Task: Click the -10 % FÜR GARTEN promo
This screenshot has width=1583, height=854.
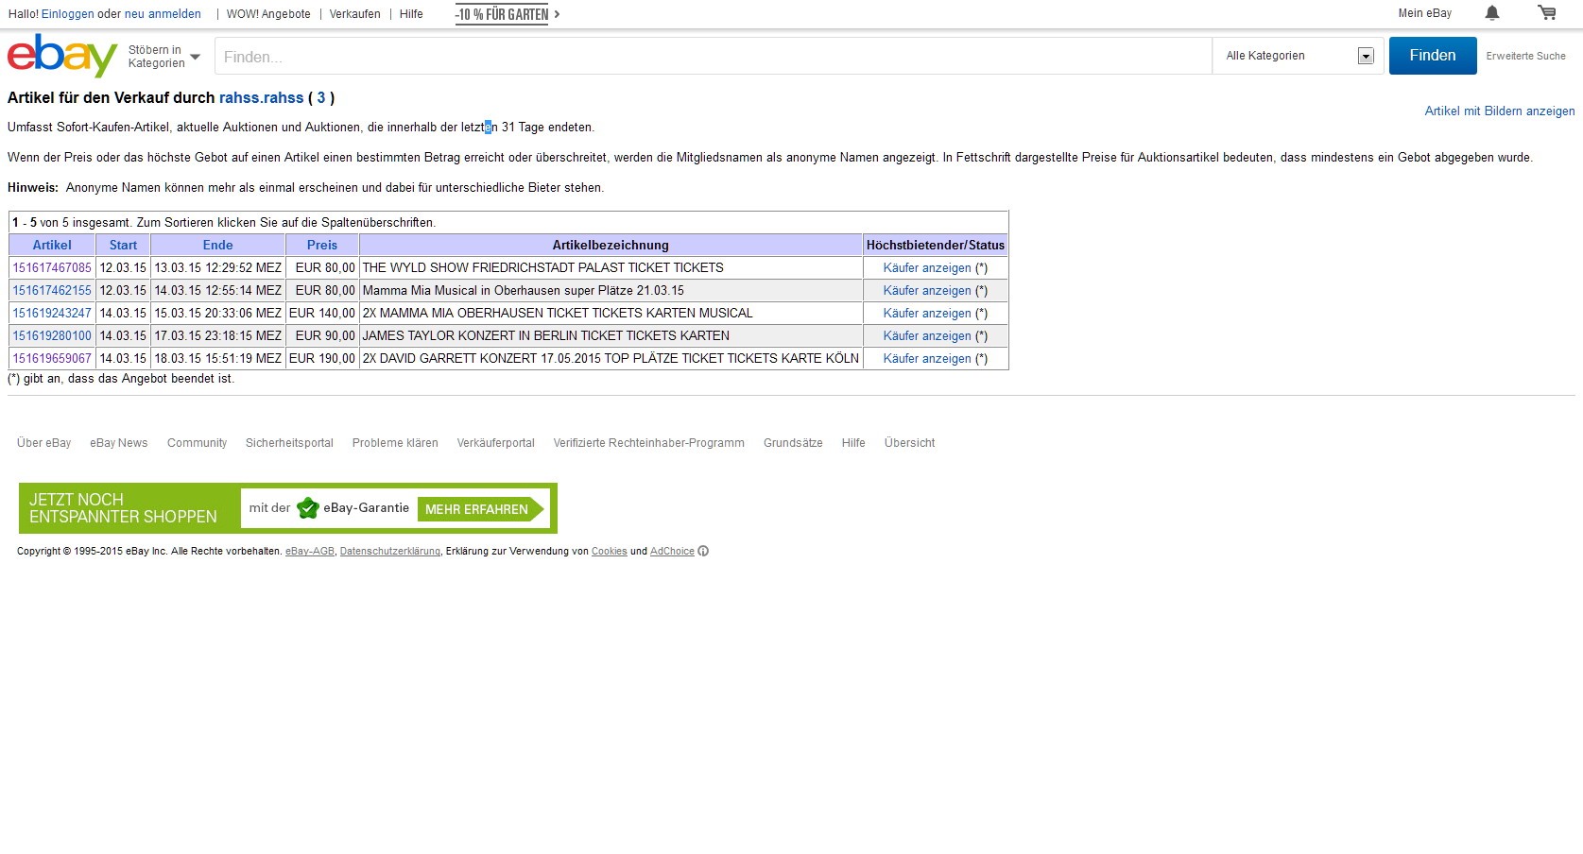Action: pyautogui.click(x=508, y=14)
